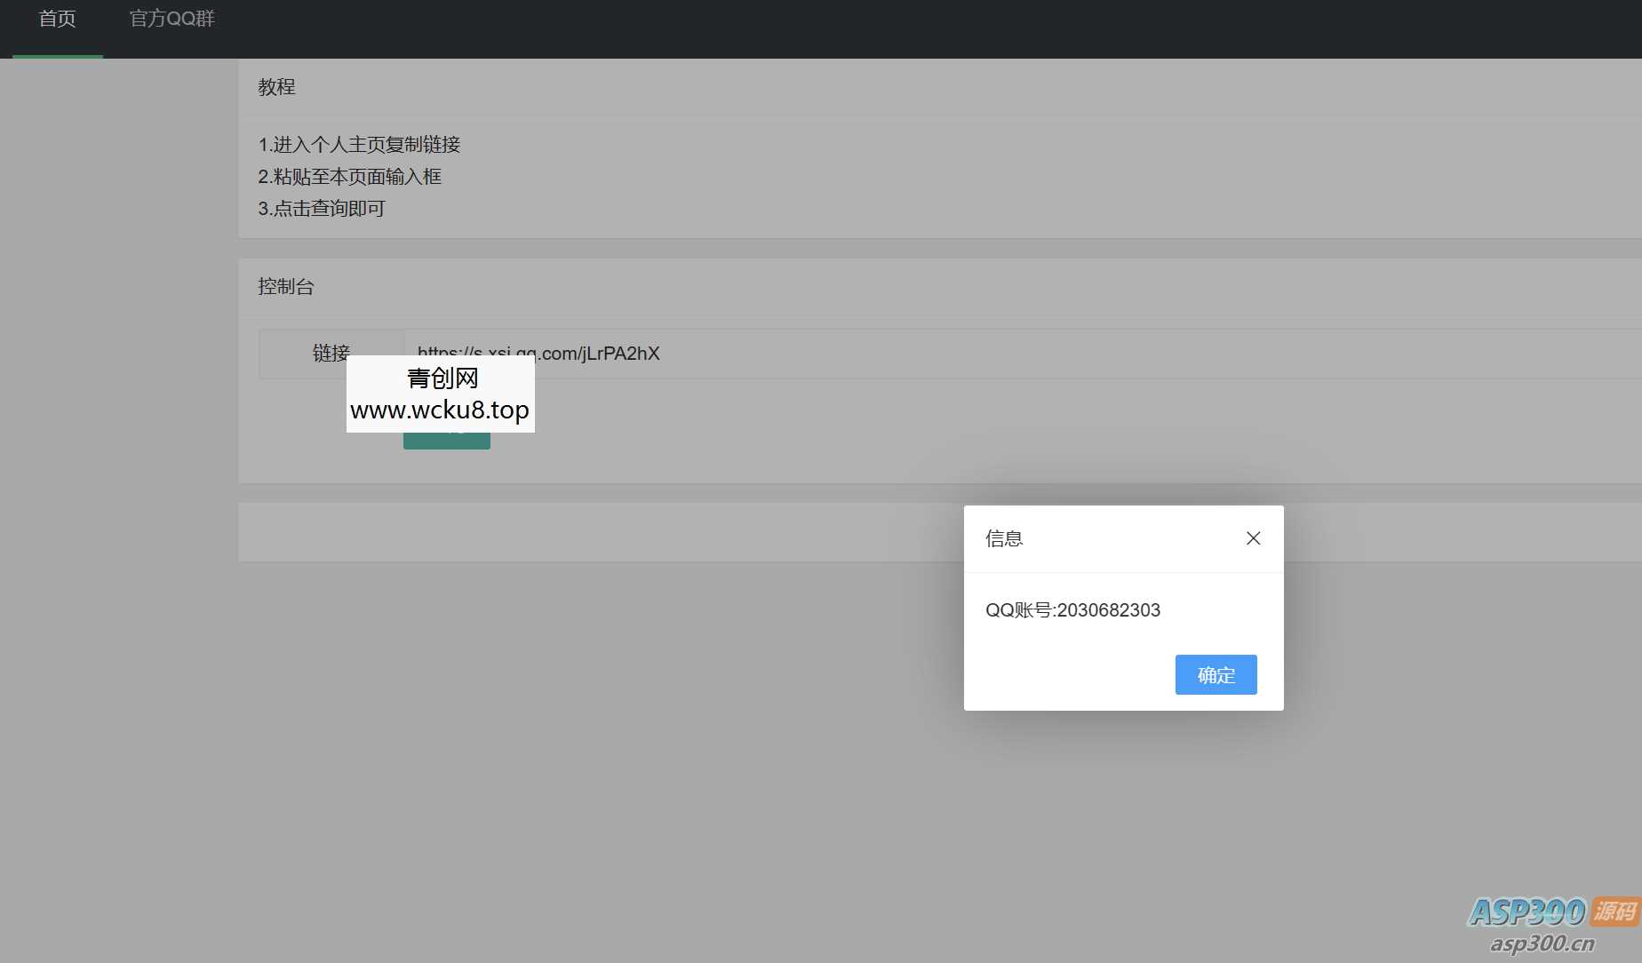
Task: Click the asp300.cn watermark text
Action: click(x=1542, y=943)
